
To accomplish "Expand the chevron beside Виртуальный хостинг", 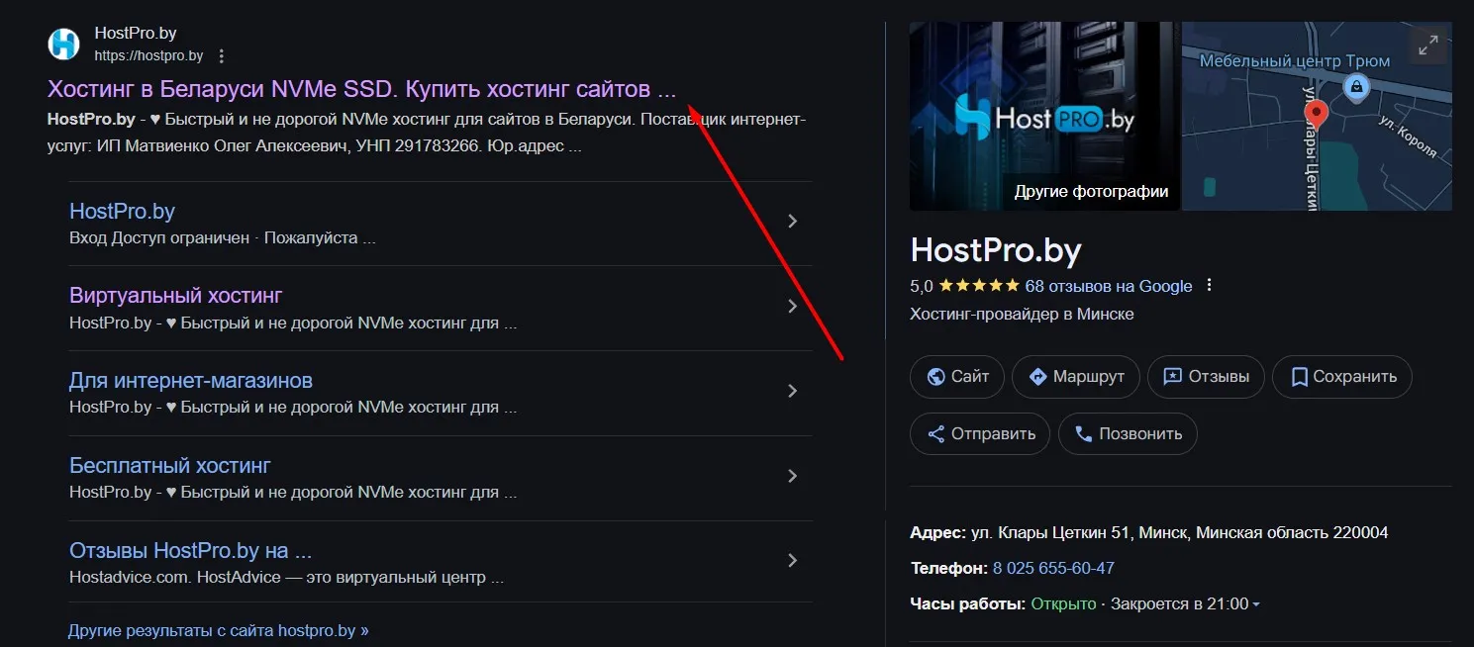I will 792,307.
